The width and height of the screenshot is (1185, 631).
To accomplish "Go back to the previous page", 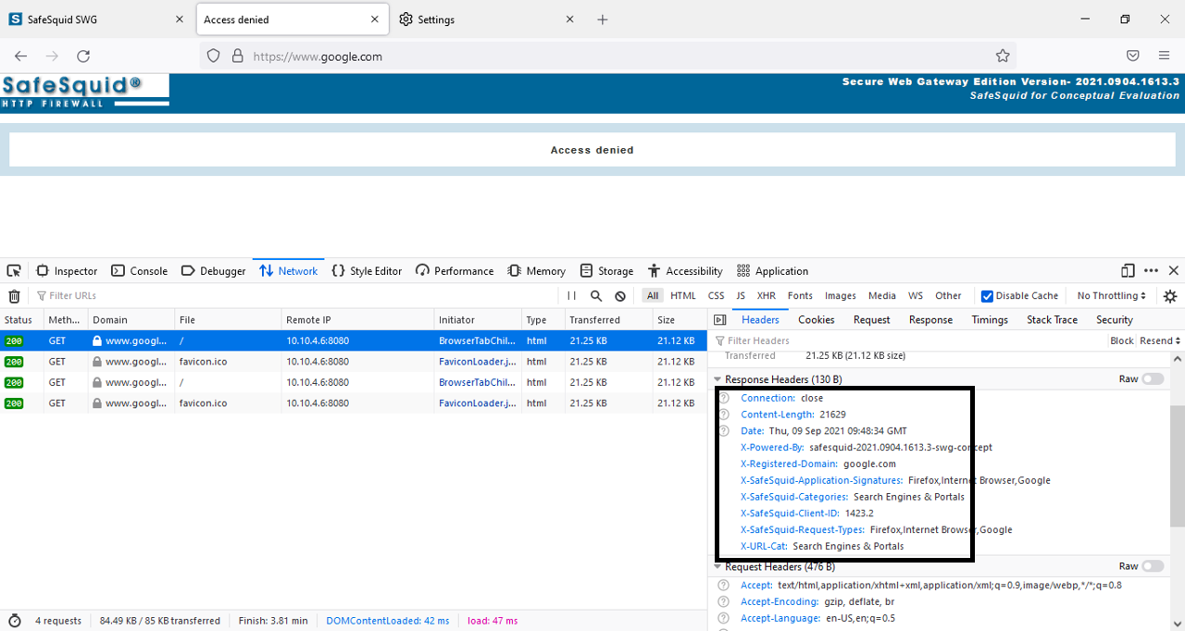I will point(21,56).
